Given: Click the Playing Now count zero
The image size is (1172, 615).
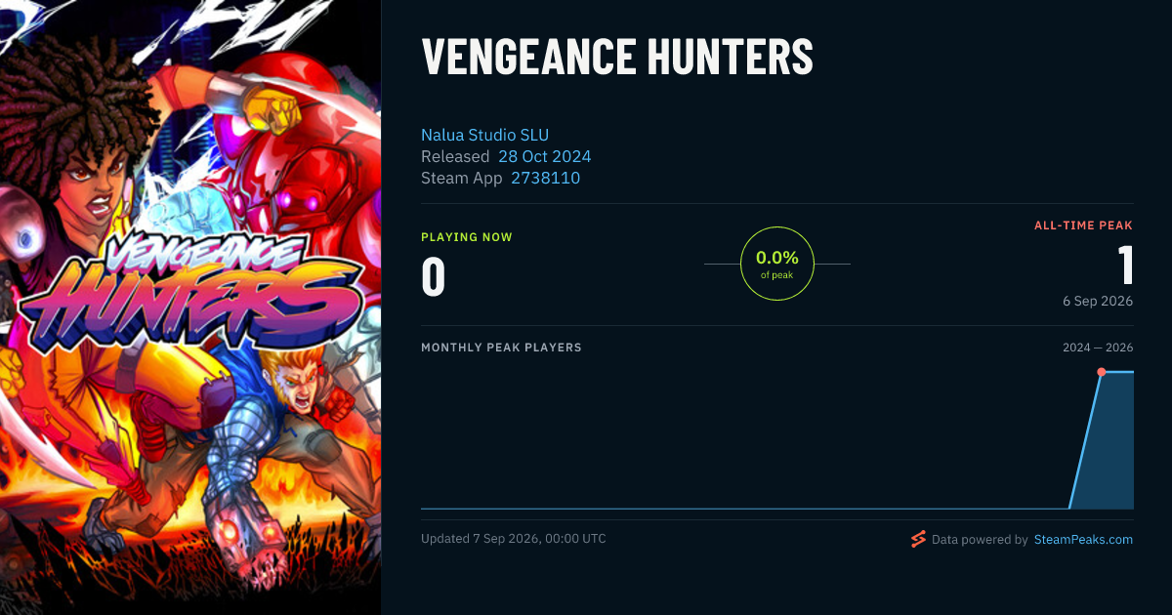Looking at the screenshot, I should (x=434, y=276).
